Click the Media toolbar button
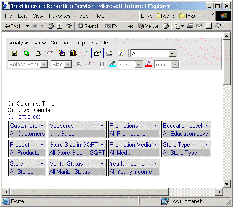The image size is (233, 207). [148, 26]
